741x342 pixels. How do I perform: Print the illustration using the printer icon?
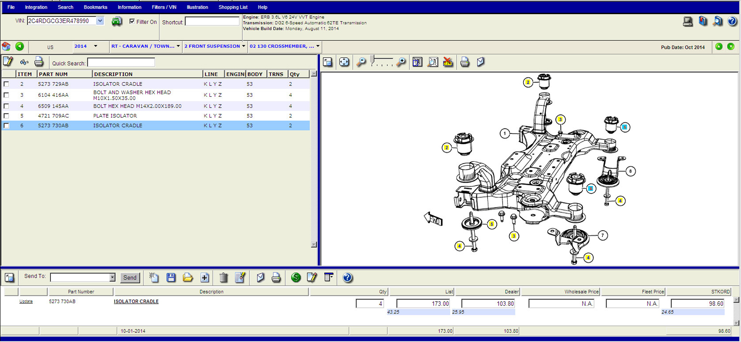coord(465,62)
